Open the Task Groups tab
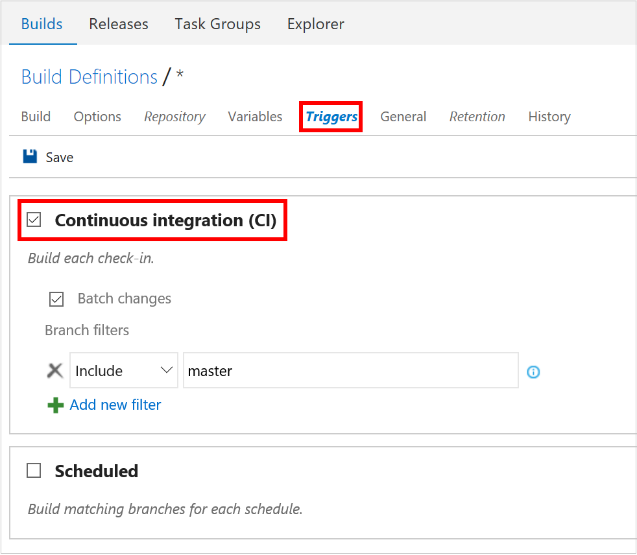Viewport: 637px width, 555px height. [x=217, y=23]
